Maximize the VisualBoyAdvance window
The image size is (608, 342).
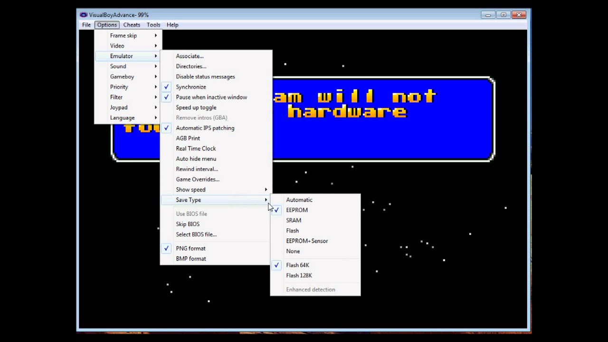503,15
